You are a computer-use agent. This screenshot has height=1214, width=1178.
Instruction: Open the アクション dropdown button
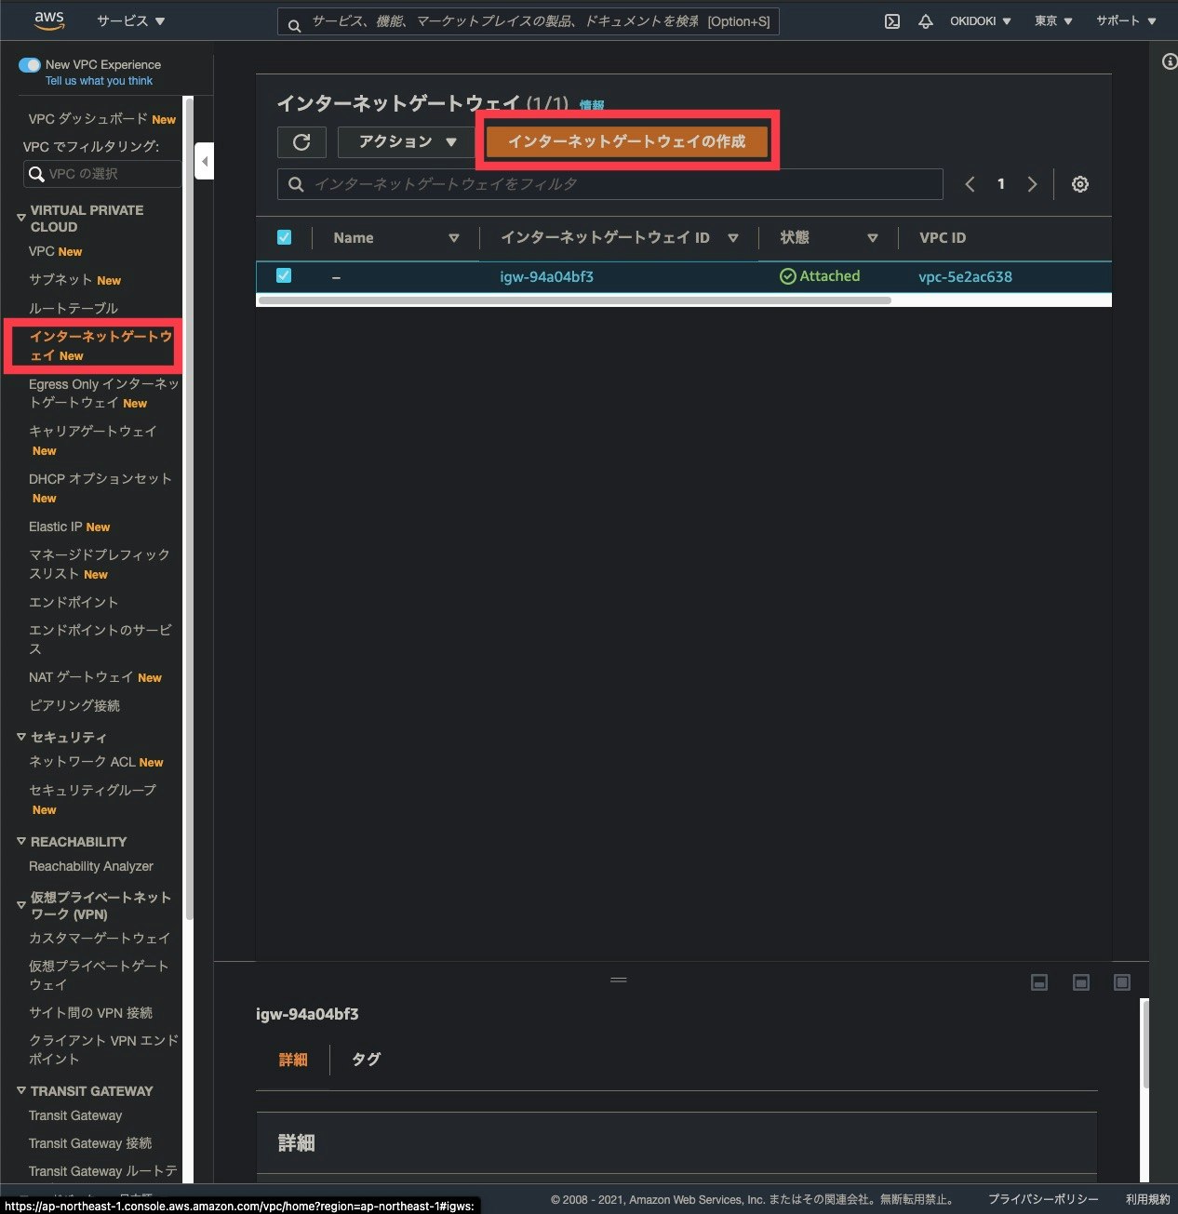(407, 141)
